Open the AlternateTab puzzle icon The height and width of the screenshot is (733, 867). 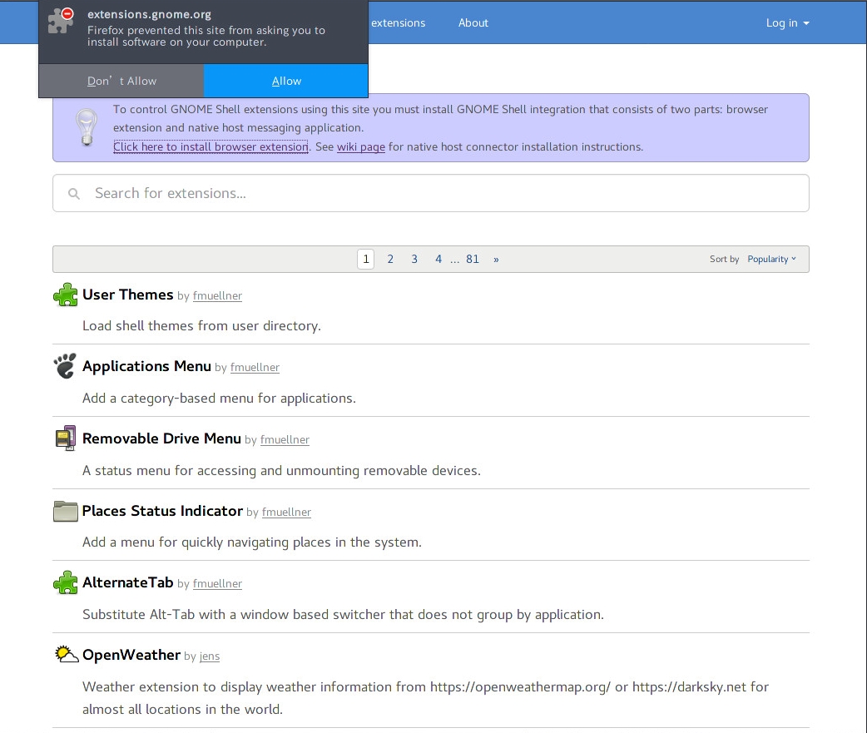(x=65, y=582)
